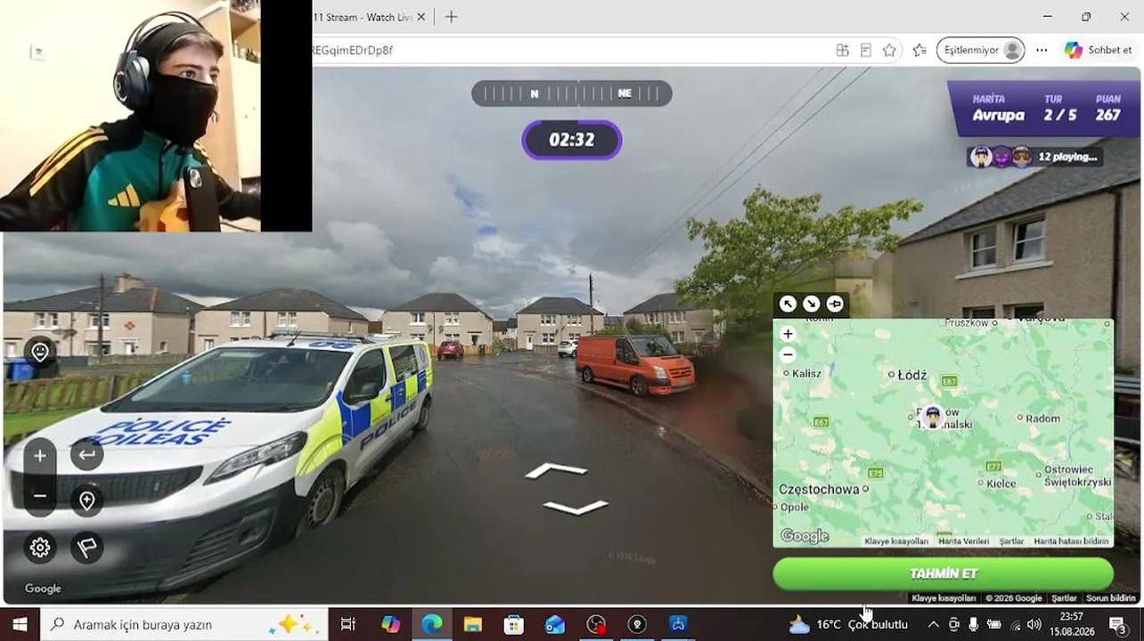The image size is (1144, 641).
Task: Zoom out the Street View panorama
Action: pos(40,496)
